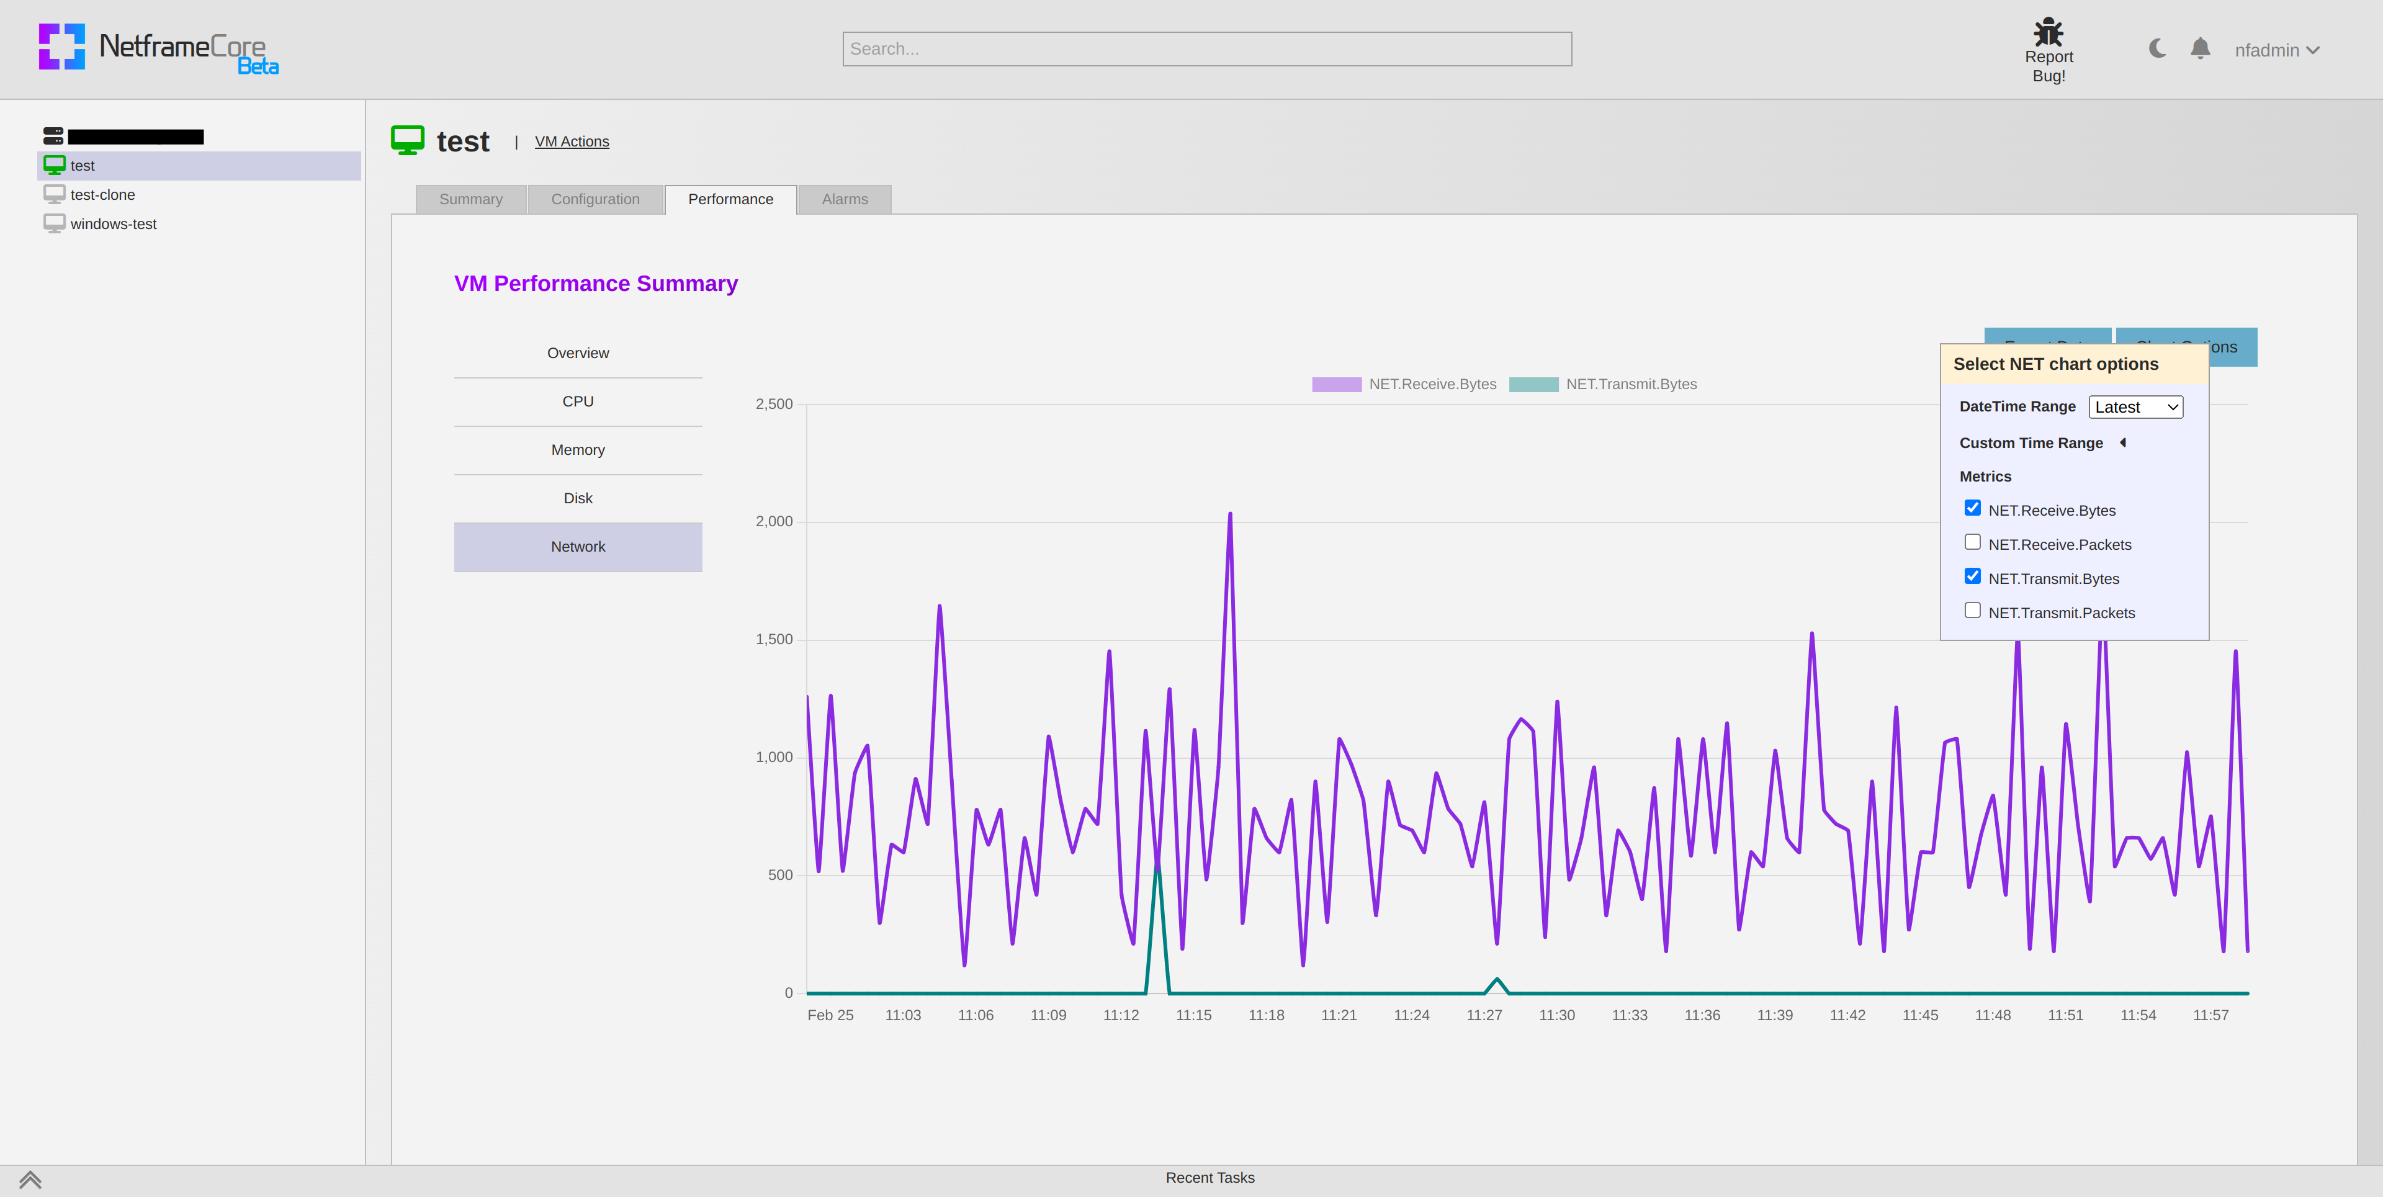Toggle NET.Transmit.Bytes legend swatch
This screenshot has width=2383, height=1197.
(1533, 384)
